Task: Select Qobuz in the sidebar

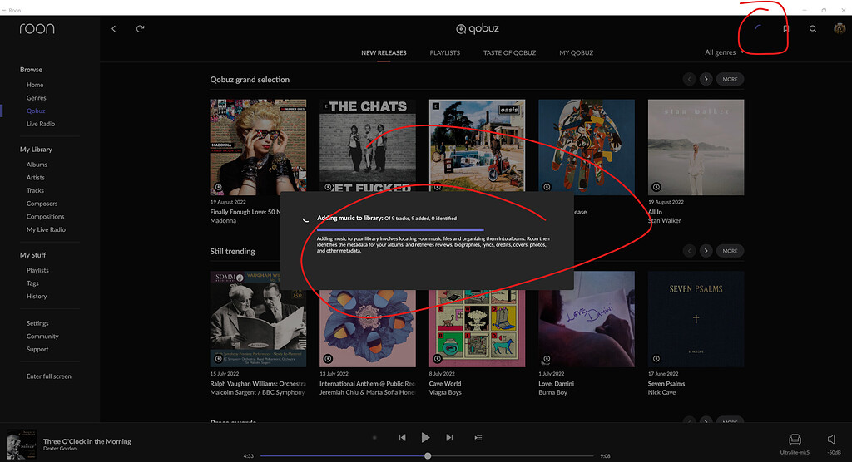Action: pos(36,111)
